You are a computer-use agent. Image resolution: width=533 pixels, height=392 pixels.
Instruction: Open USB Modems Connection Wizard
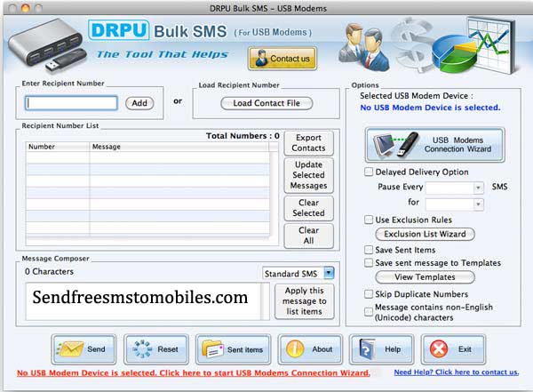pos(434,145)
